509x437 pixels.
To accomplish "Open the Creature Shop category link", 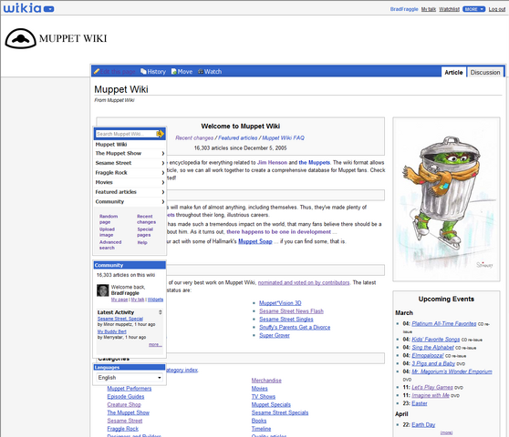I will pos(124,405).
